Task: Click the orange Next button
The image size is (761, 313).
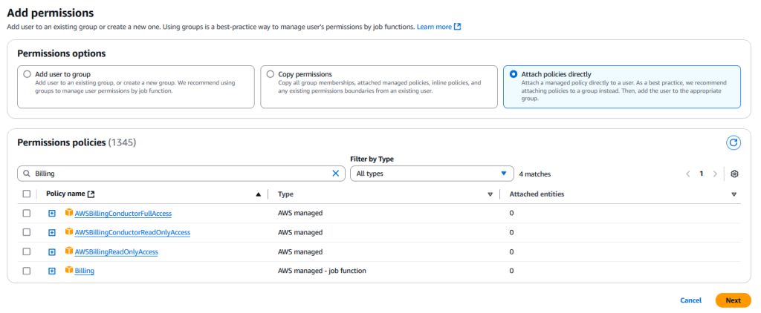Action: coord(733,300)
